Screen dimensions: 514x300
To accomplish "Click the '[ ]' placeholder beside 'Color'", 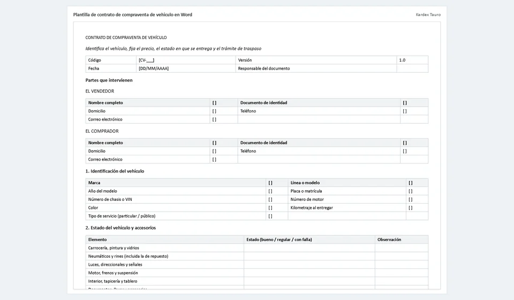I will (x=270, y=208).
